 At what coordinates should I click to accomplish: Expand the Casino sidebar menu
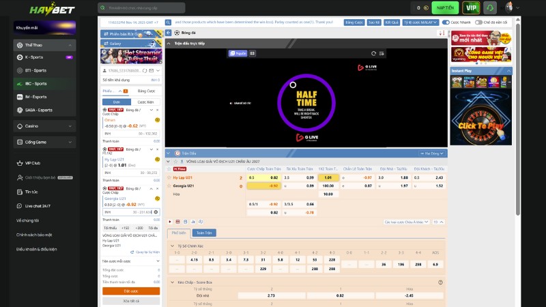(x=44, y=126)
